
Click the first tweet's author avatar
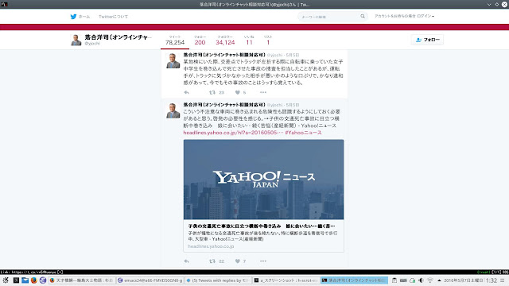(x=173, y=60)
